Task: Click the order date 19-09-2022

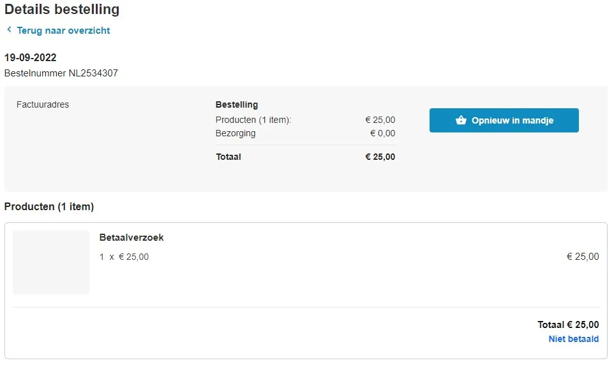Action: point(31,57)
